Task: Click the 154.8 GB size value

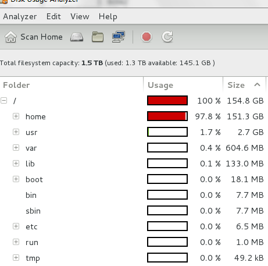Action: coord(245,101)
